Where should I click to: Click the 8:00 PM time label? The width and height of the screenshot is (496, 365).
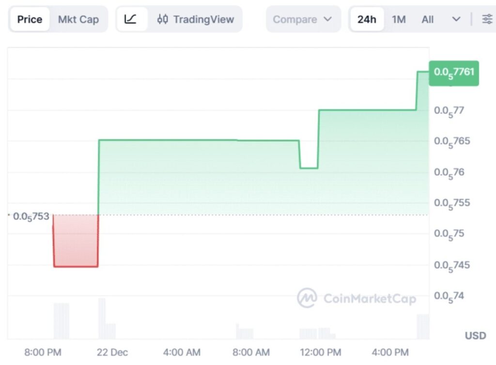pyautogui.click(x=43, y=352)
